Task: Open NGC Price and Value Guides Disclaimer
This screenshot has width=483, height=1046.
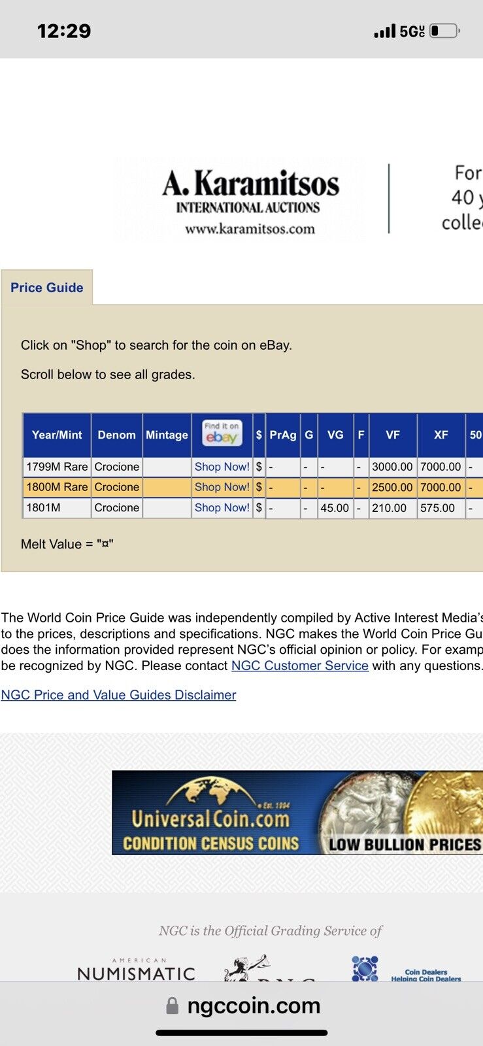Action: [x=118, y=695]
